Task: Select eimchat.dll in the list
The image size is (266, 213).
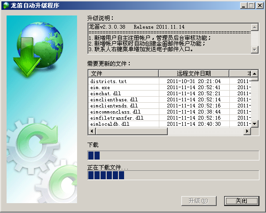Action: point(170,93)
